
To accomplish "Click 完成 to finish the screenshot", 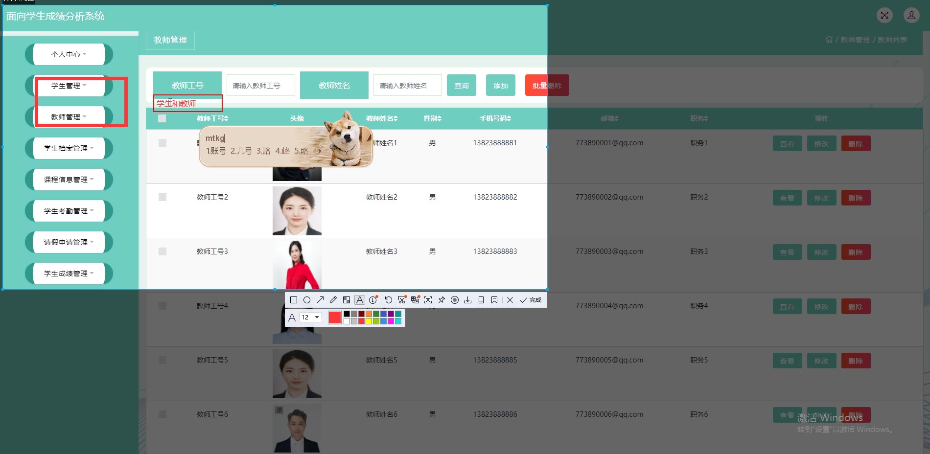I will point(531,300).
